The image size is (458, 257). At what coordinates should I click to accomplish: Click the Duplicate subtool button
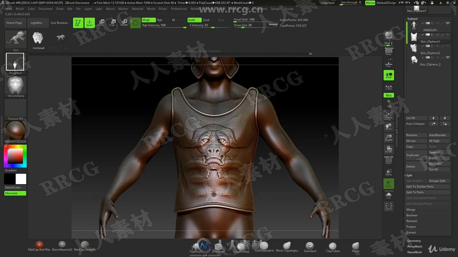pos(416,155)
